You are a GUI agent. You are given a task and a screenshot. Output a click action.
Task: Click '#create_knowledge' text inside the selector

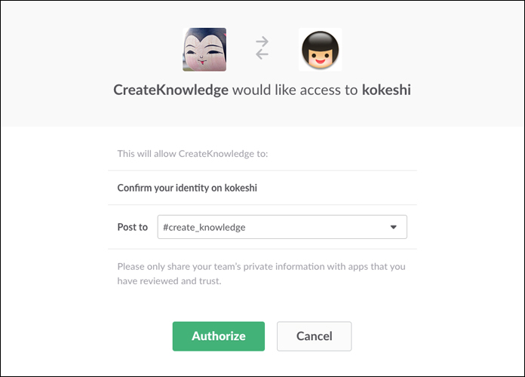click(204, 227)
